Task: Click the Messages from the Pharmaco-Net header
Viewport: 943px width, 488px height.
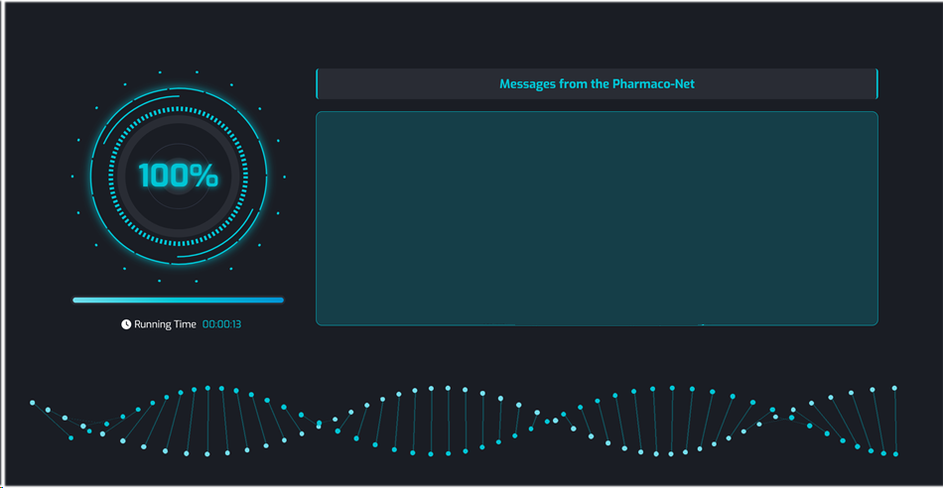Action: click(x=597, y=84)
